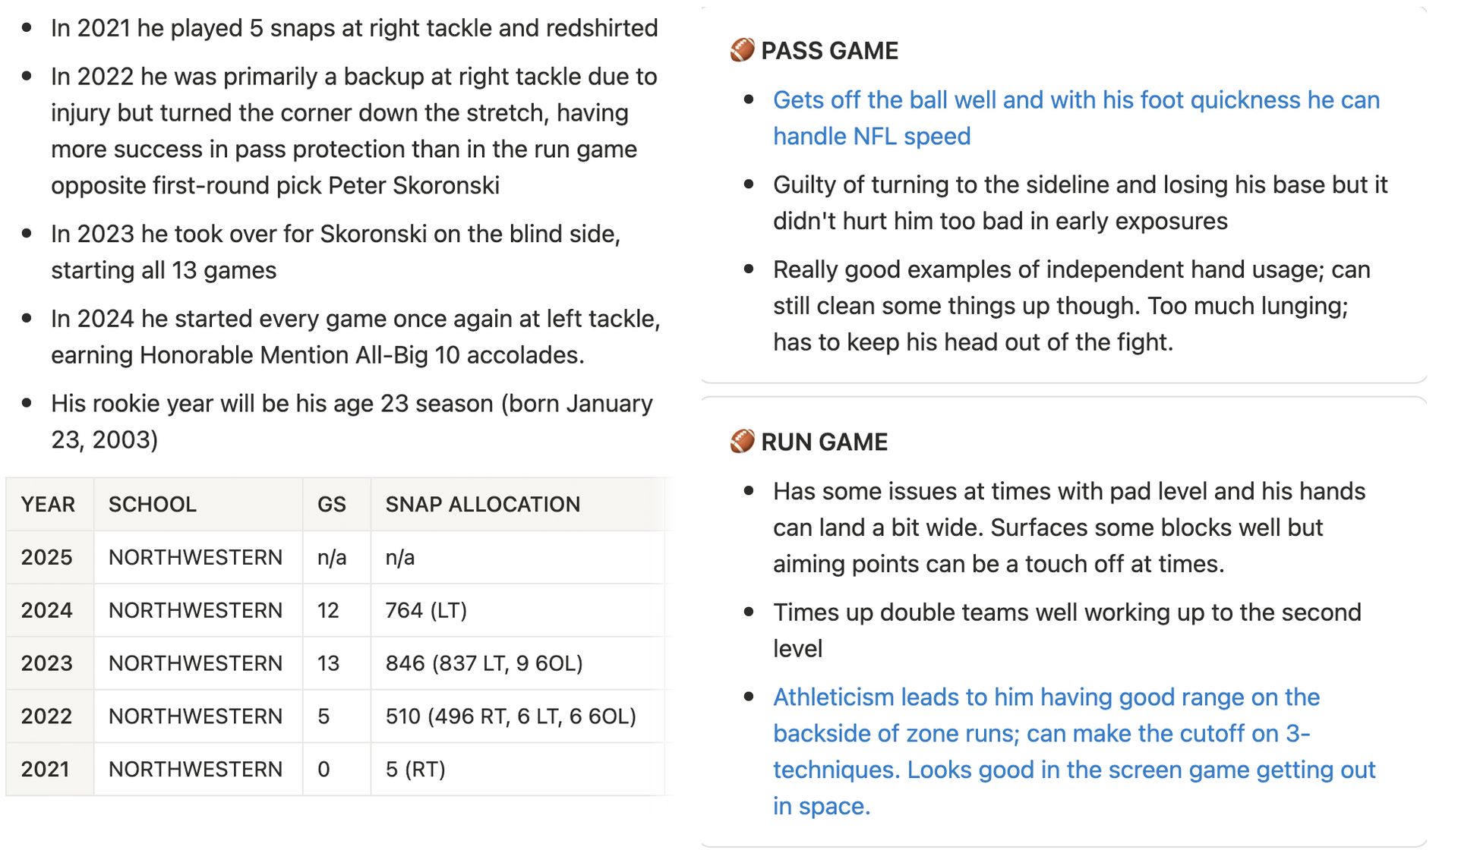1458x850 pixels.
Task: Click the 'Times up double teams well' bullet
Action: [1067, 630]
